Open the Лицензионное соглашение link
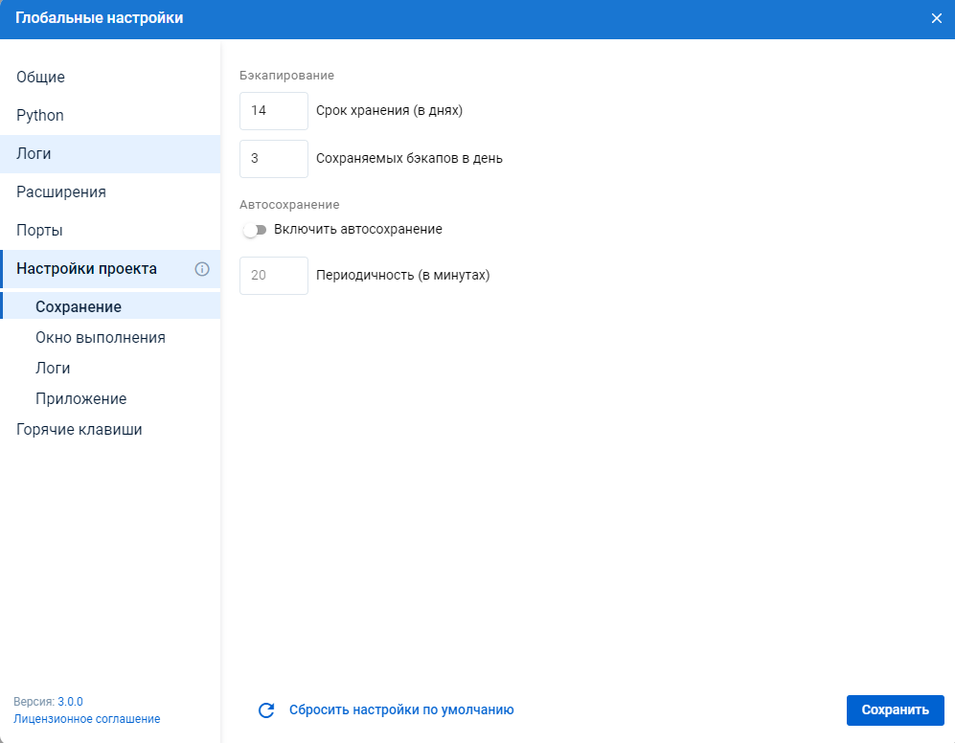Image resolution: width=955 pixels, height=743 pixels. click(x=87, y=719)
